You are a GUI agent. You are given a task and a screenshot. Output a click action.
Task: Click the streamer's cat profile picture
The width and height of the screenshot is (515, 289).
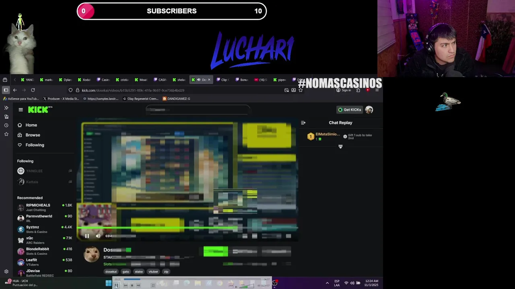tap(91, 254)
